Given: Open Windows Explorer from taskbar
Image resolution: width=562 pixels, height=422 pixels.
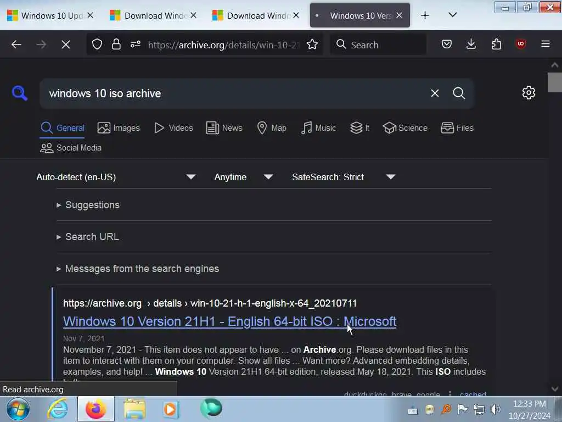Looking at the screenshot, I should pyautogui.click(x=135, y=409).
